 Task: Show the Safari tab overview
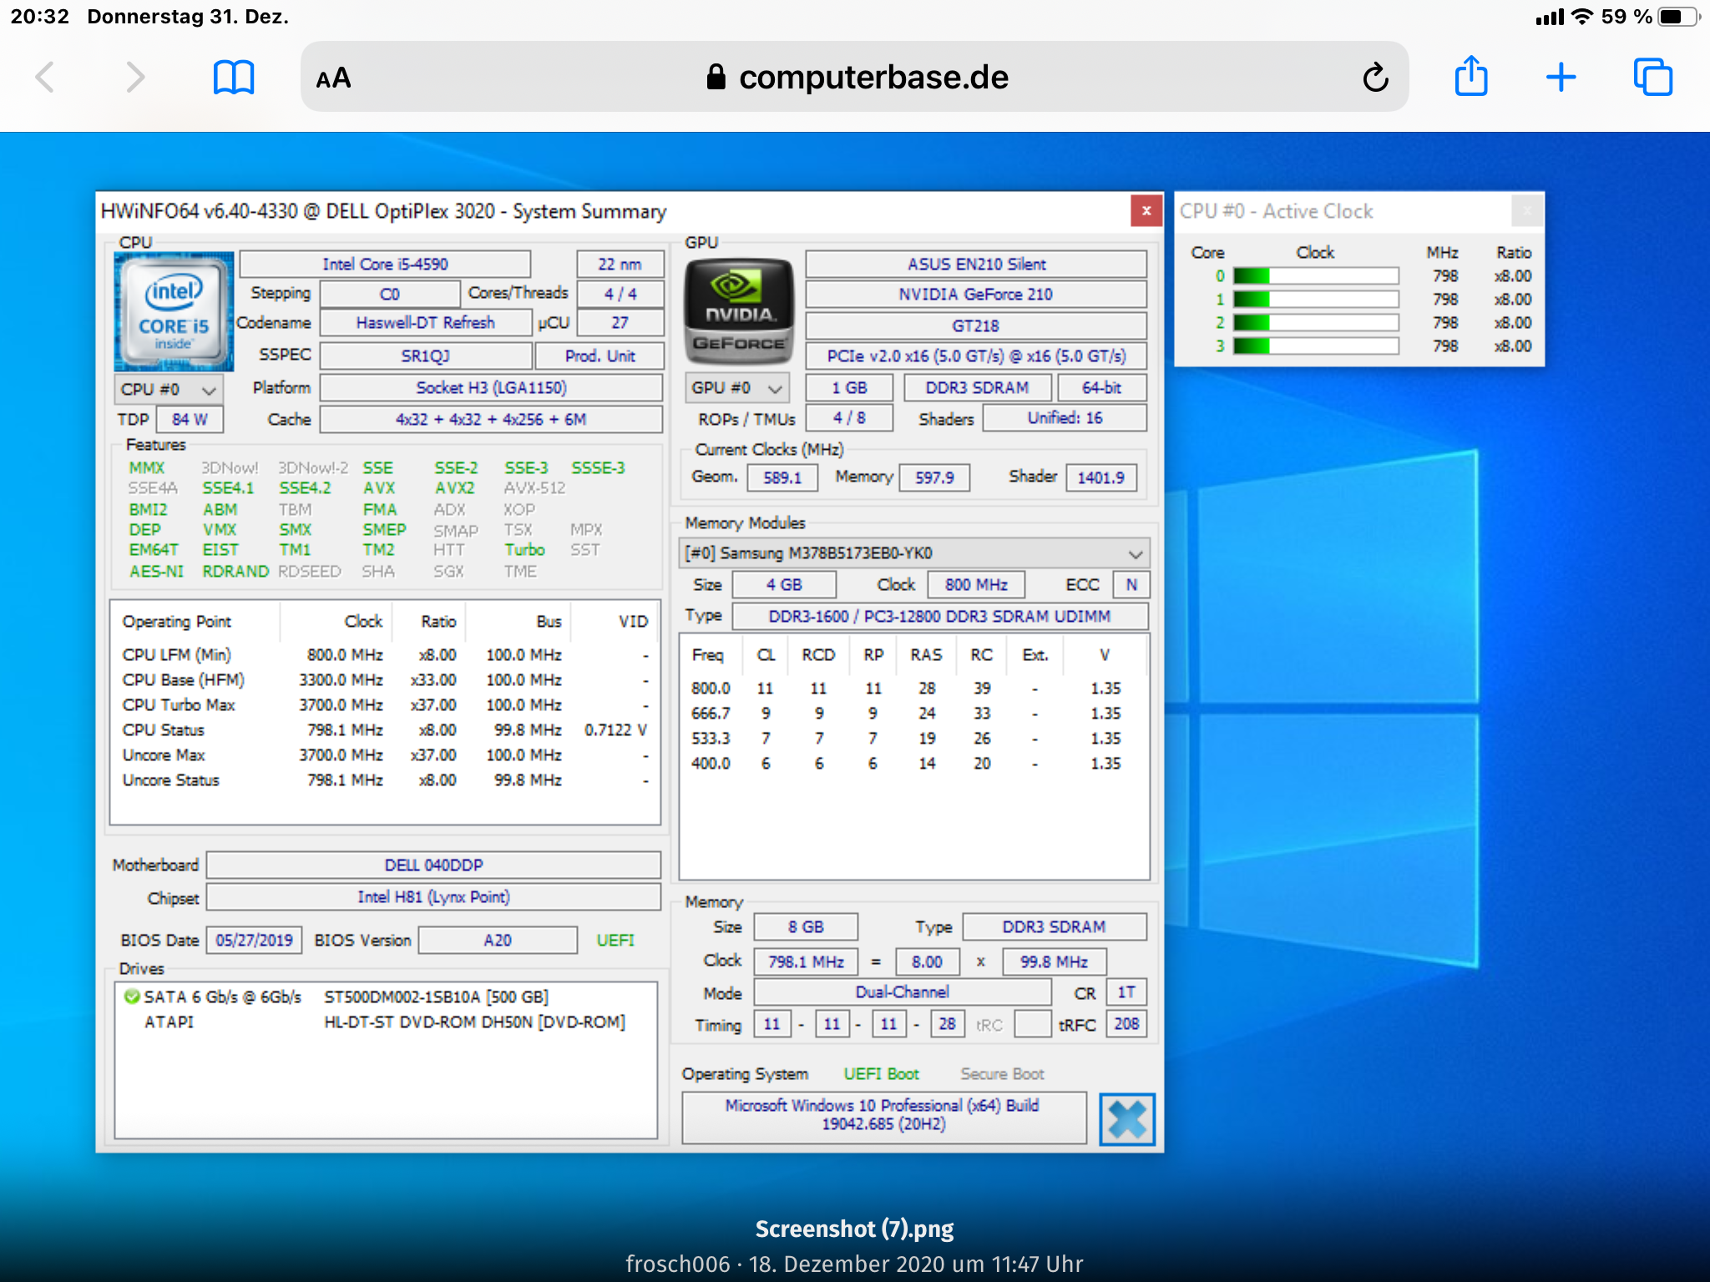pyautogui.click(x=1652, y=78)
